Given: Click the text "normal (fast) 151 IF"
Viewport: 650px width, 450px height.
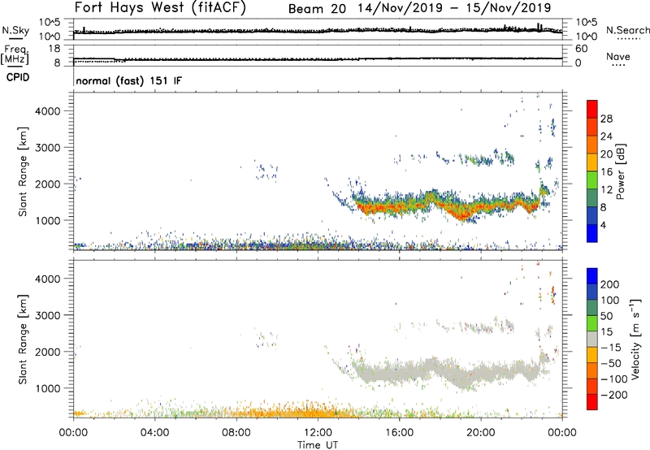Looking at the screenshot, I should coord(129,80).
